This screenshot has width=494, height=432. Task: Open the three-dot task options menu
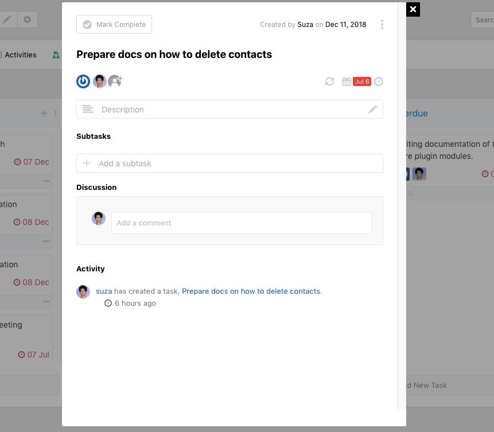[382, 25]
